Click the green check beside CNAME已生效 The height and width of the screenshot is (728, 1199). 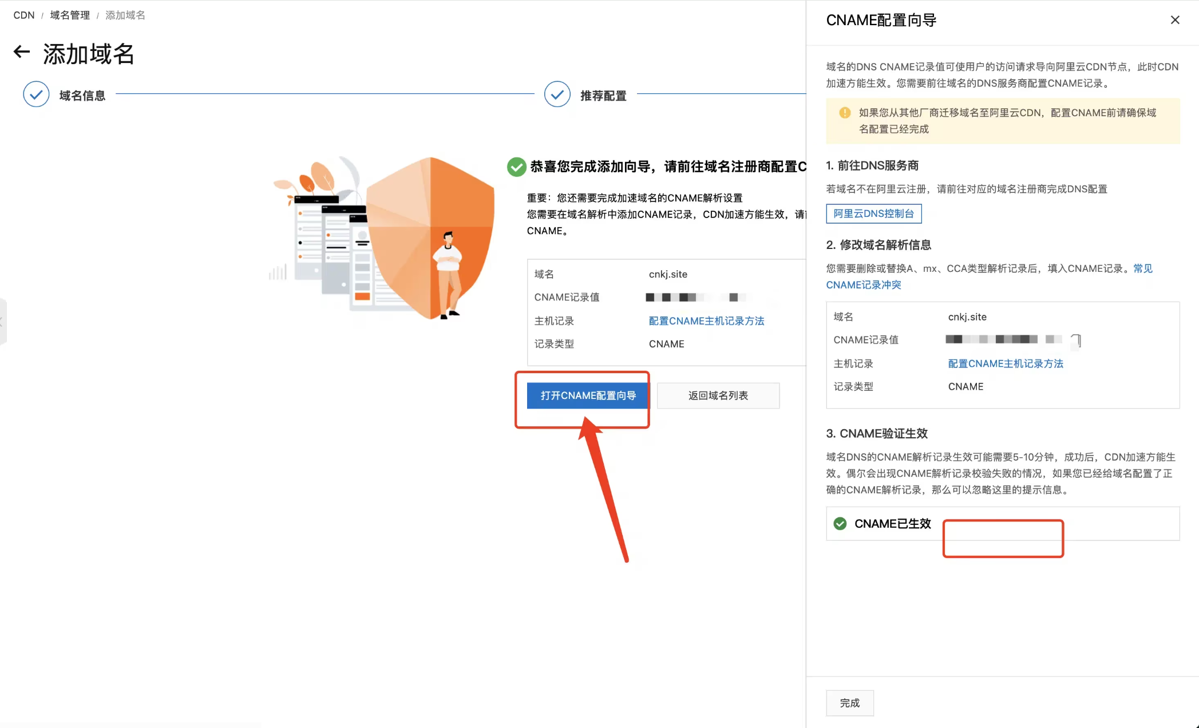point(840,524)
